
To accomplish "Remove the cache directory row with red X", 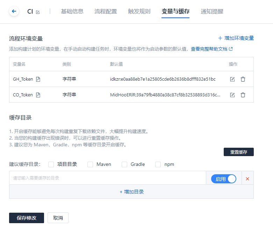I will pos(247,179).
